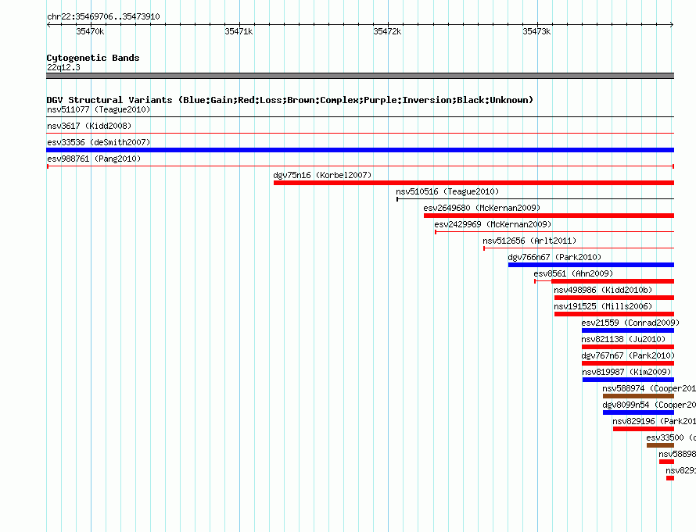The image size is (696, 532).
Task: Open the nsv588974 (Cooper) label
Action: coord(649,388)
